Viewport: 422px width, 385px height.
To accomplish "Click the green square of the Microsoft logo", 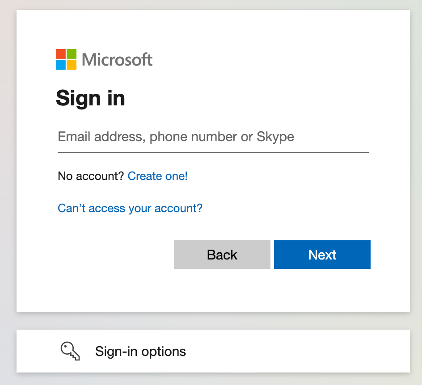I will 72,54.
